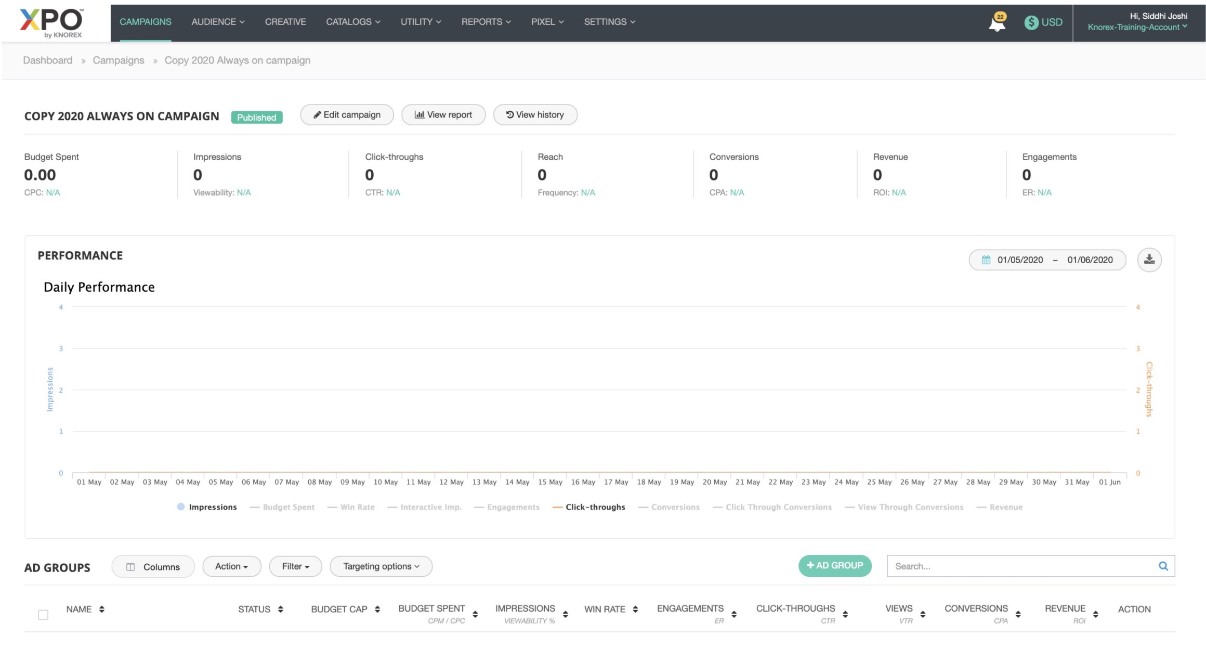Download performance chart data
Image resolution: width=1206 pixels, height=647 pixels.
pos(1149,260)
